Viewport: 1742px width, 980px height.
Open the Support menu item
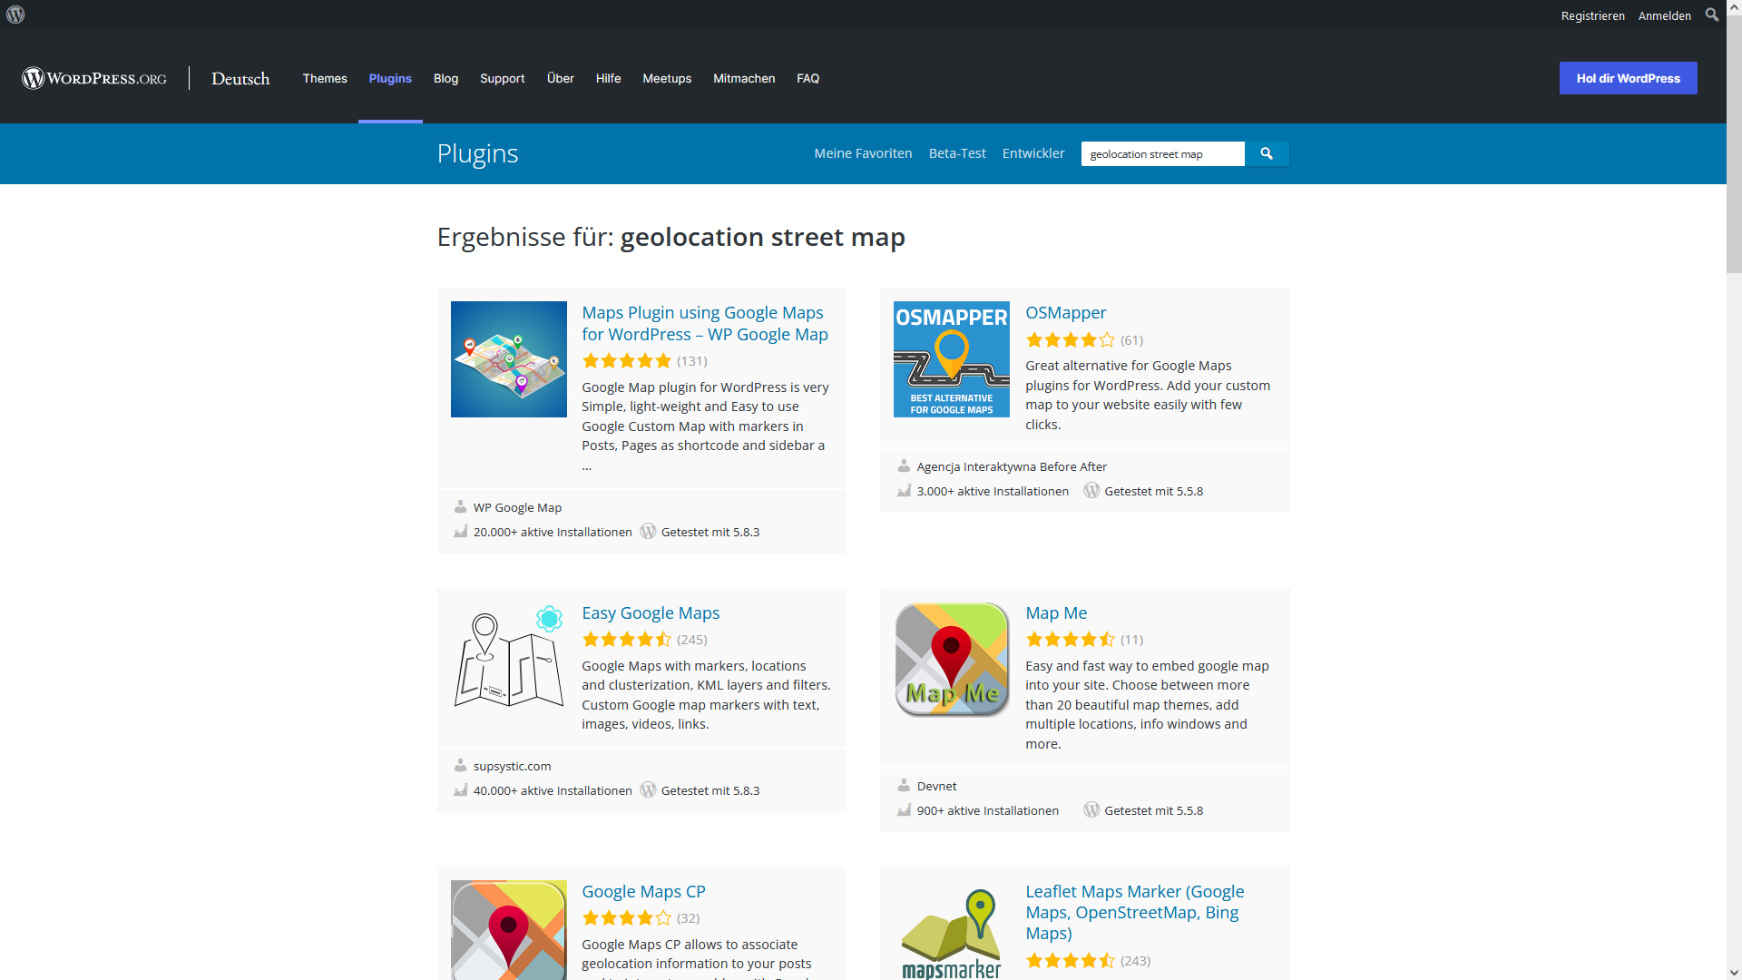pyautogui.click(x=503, y=78)
